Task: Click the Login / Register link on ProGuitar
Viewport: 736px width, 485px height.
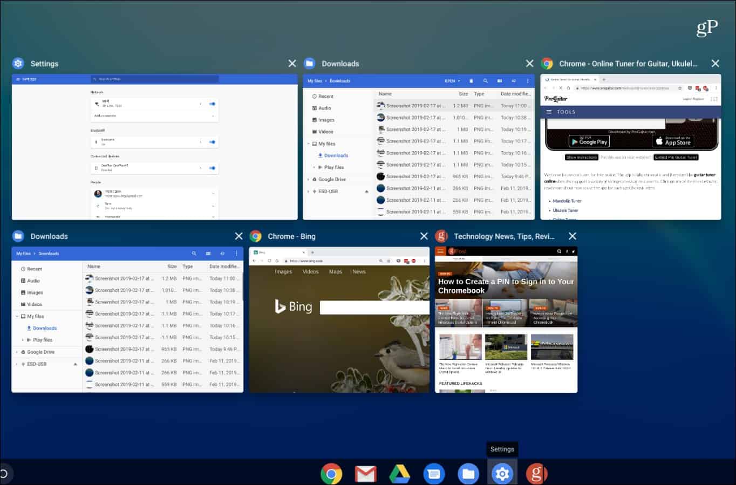Action: [693, 99]
